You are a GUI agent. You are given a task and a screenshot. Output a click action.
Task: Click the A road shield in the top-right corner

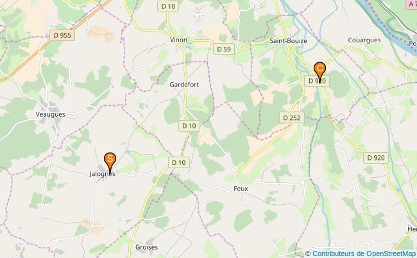411,4
